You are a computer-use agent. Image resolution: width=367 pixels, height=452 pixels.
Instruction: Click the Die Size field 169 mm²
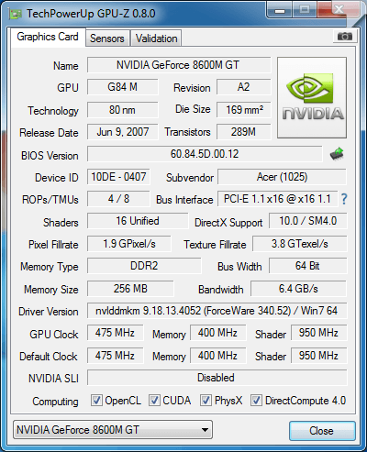tap(244, 110)
